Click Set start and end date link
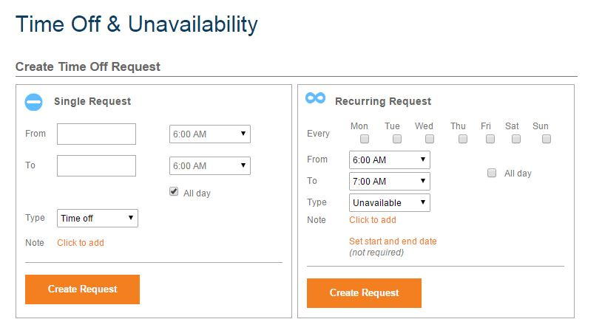This screenshot has height=336, width=602. coord(393,241)
